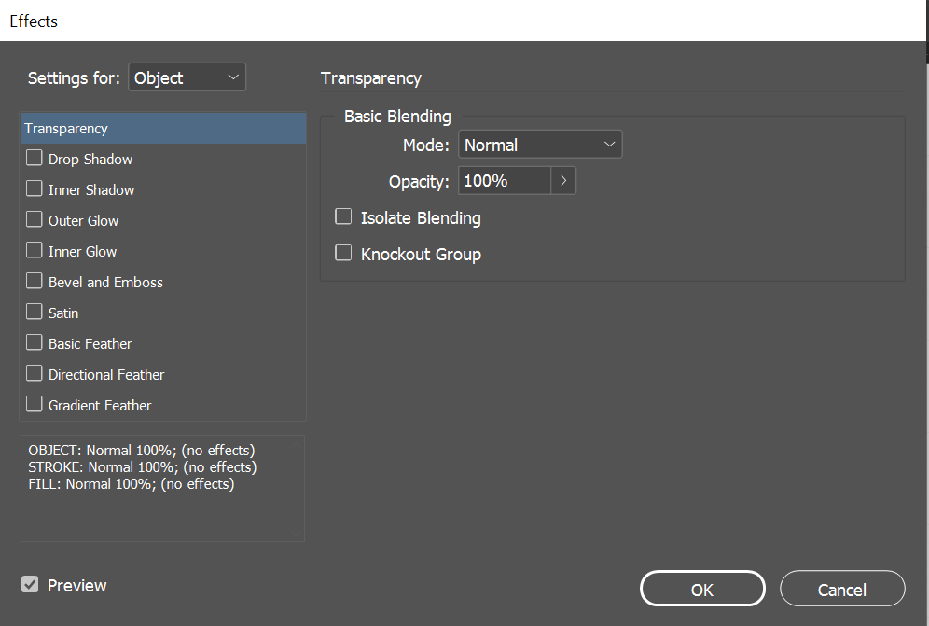Select Transparency in the effects list
929x626 pixels.
point(66,129)
